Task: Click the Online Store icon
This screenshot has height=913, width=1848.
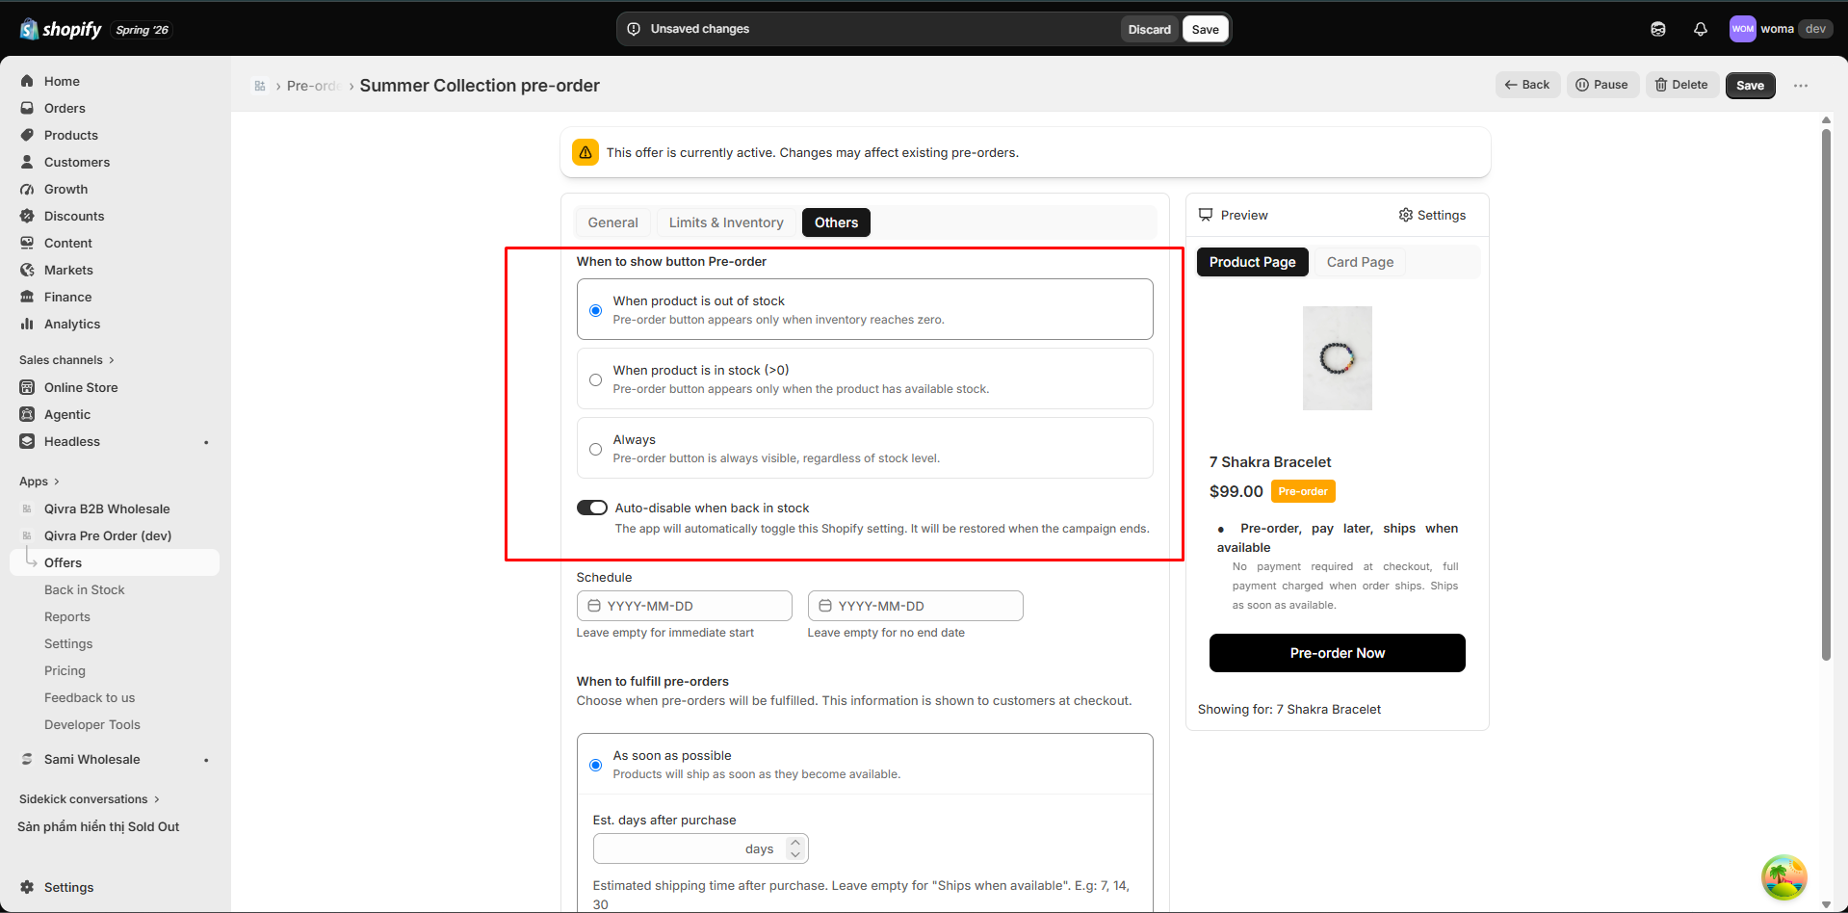Action: click(x=27, y=387)
